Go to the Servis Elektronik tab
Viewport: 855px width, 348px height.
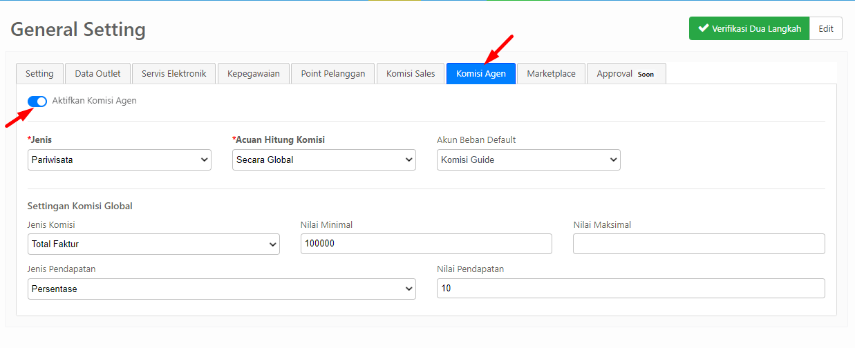(173, 73)
